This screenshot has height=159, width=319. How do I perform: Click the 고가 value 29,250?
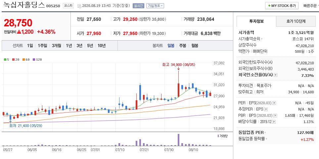[x=130, y=19]
